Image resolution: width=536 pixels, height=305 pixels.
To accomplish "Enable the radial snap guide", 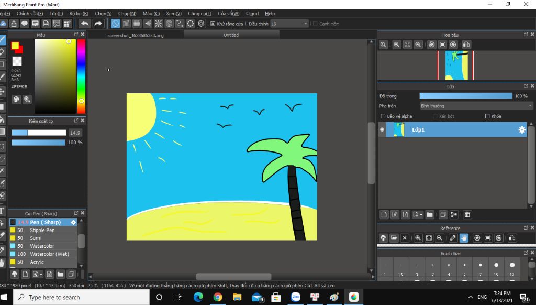I will click(158, 24).
